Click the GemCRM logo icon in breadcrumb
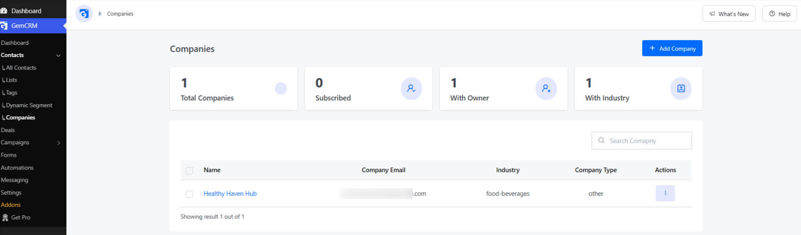This screenshot has width=801, height=235. (x=84, y=14)
